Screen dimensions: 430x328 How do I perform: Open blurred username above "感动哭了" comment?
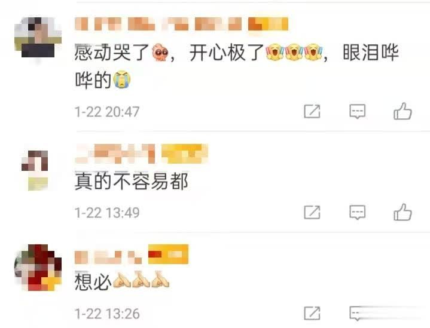coord(158,24)
